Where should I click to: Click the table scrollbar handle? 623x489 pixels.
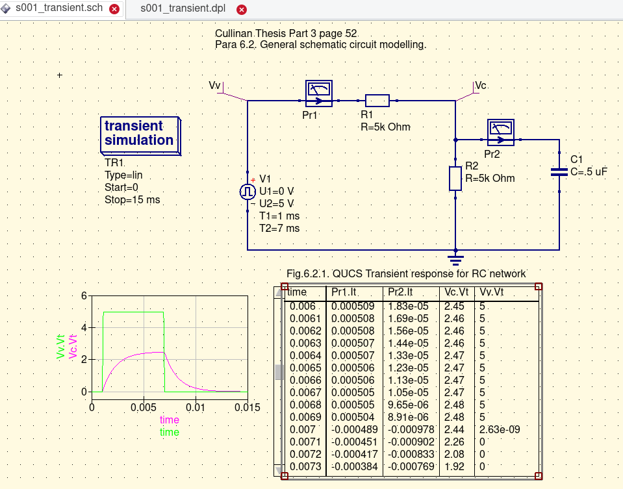[x=279, y=372]
